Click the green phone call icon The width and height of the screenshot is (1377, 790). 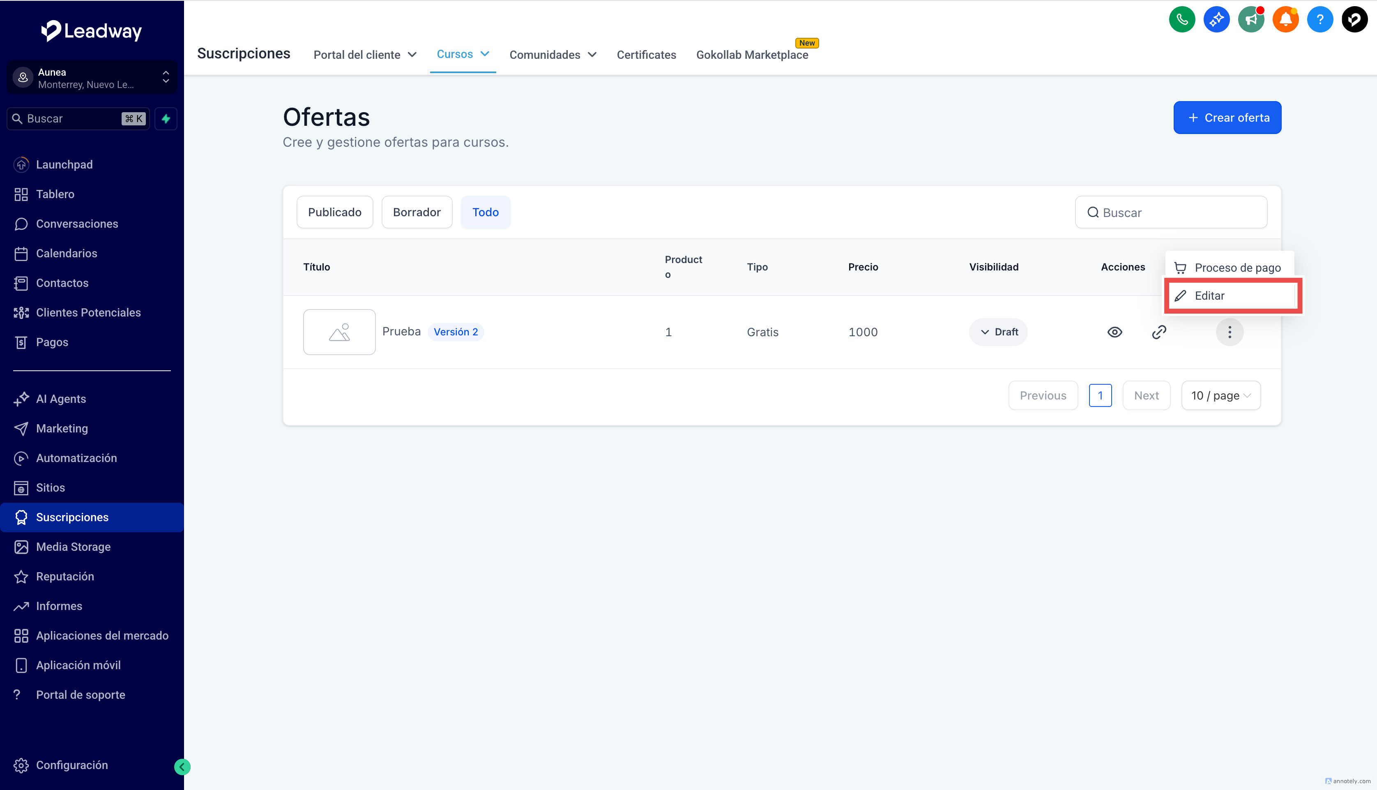tap(1182, 20)
